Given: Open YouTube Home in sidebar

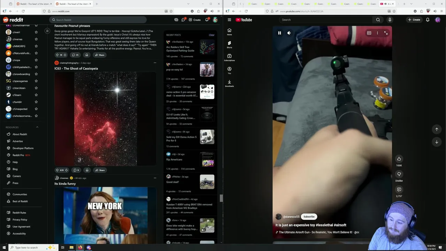Looking at the screenshot, I should pyautogui.click(x=229, y=32).
